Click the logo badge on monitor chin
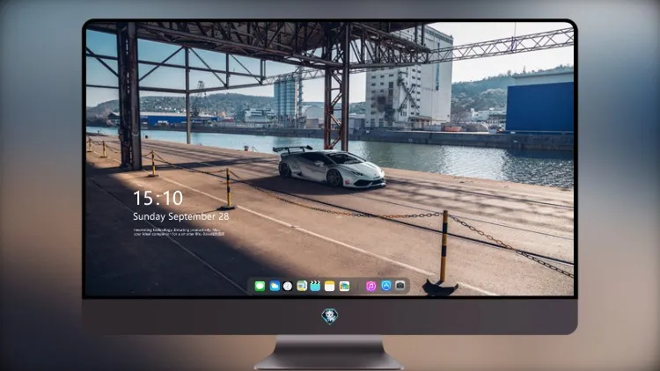 pos(330,316)
